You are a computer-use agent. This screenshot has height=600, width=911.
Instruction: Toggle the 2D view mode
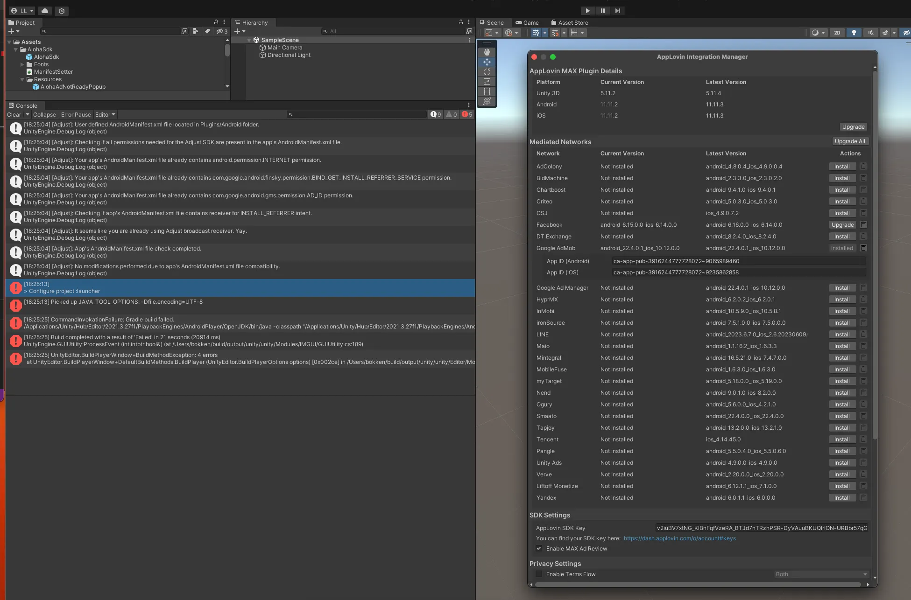(837, 33)
